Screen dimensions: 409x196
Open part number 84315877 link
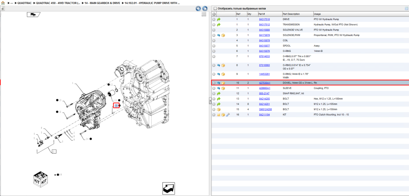tap(264, 46)
